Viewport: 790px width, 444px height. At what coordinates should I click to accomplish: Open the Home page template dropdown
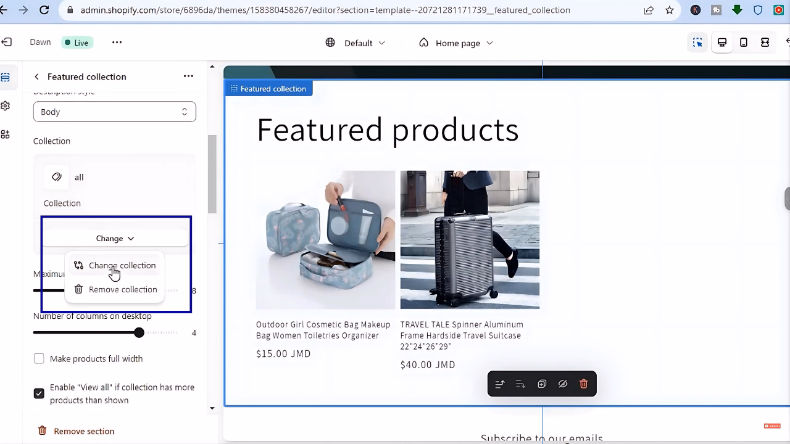pyautogui.click(x=456, y=43)
